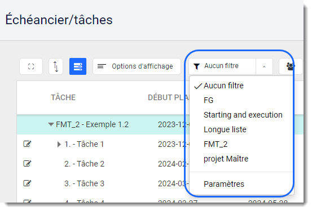Collapse the FMT_2 - Exemple 1.2 row
Screen dimensions: 312x211
pyautogui.click(x=51, y=124)
